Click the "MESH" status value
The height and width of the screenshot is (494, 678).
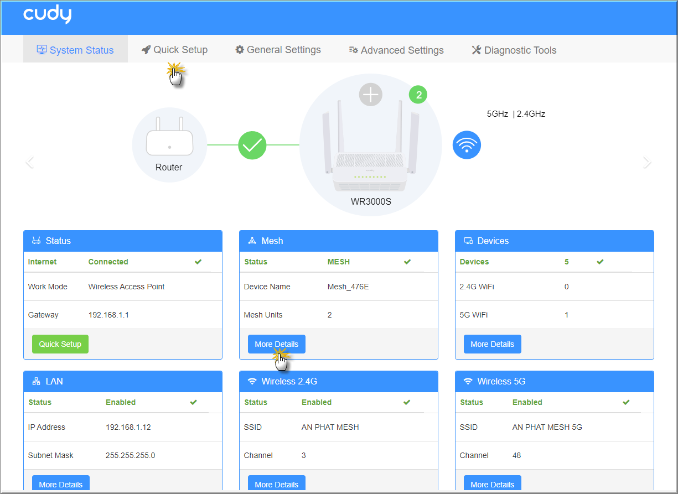click(339, 262)
